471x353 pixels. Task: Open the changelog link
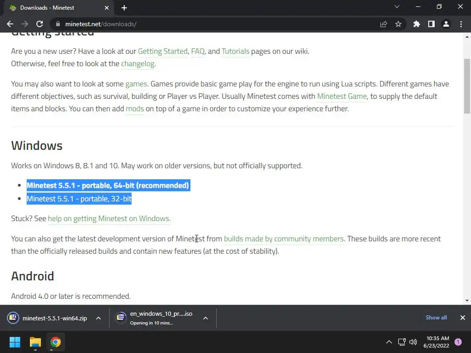(138, 63)
